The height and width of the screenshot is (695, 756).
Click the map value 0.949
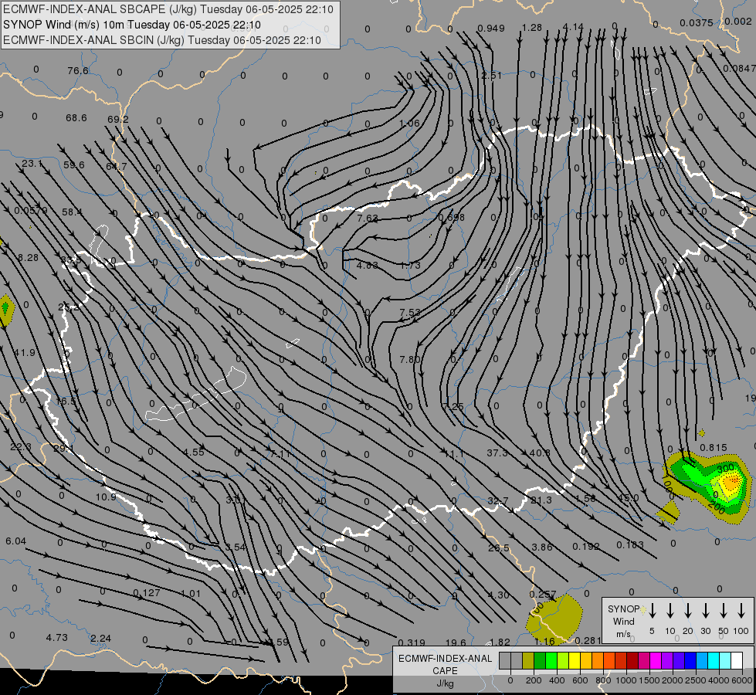tap(491, 29)
